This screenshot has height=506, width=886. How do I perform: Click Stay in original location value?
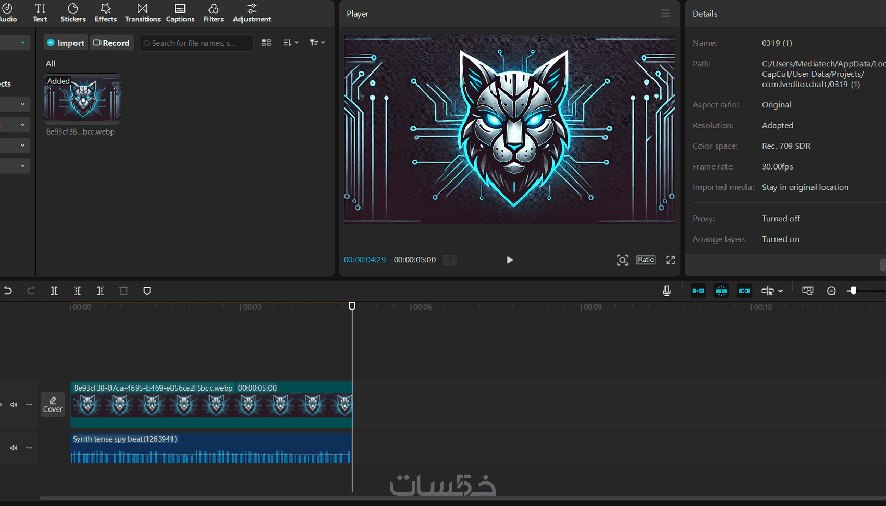[805, 187]
